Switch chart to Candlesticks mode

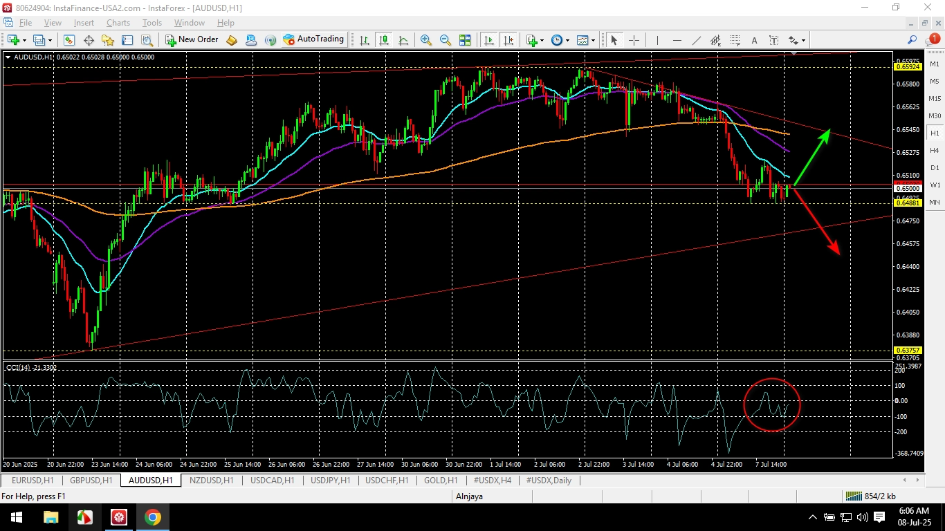pyautogui.click(x=384, y=40)
